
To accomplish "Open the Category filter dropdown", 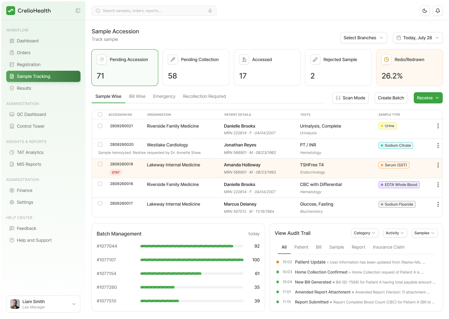I will (365, 233).
